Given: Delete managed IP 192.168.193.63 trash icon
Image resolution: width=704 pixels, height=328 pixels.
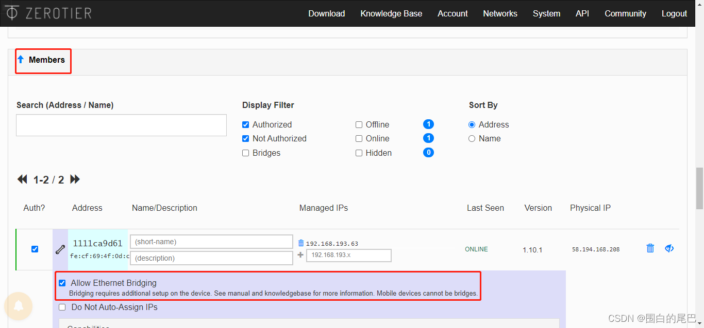Looking at the screenshot, I should (301, 243).
